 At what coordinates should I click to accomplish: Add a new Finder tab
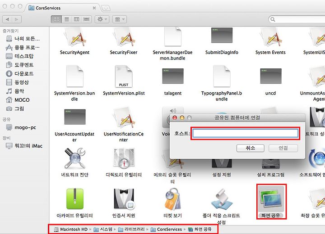[106, 8]
